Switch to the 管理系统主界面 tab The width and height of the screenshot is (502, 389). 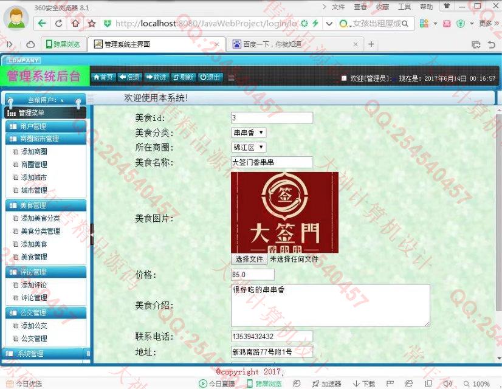coord(156,44)
